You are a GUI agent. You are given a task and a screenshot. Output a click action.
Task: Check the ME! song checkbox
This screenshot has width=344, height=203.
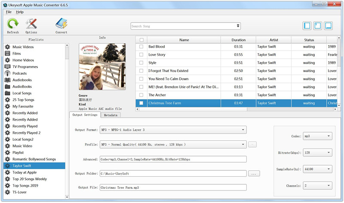point(141,87)
